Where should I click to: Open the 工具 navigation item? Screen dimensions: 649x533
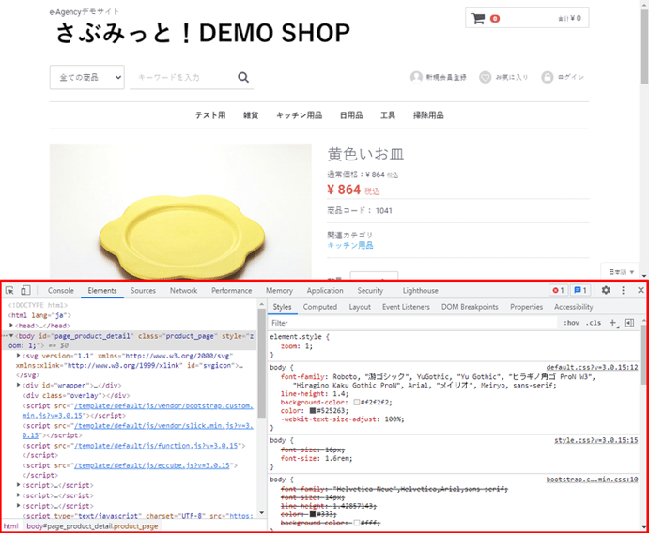click(388, 115)
